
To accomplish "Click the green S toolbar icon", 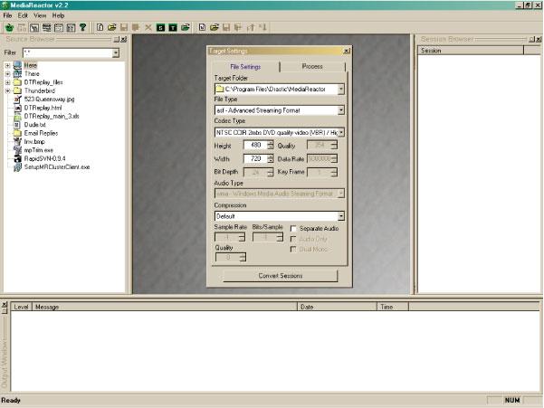I will coord(160,28).
